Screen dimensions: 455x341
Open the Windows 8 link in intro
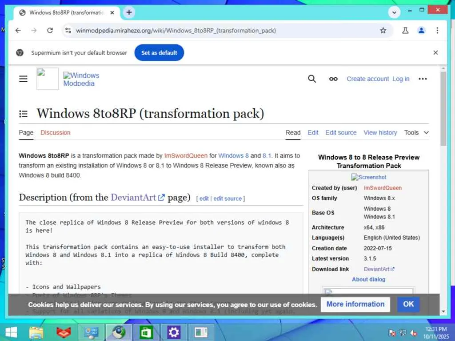click(x=233, y=156)
